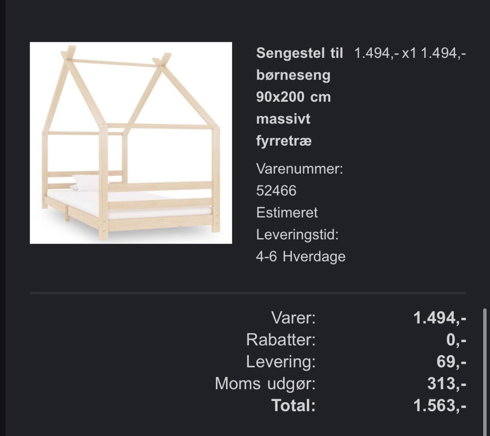Click the bold Total label
This screenshot has width=490, height=436.
tap(293, 405)
